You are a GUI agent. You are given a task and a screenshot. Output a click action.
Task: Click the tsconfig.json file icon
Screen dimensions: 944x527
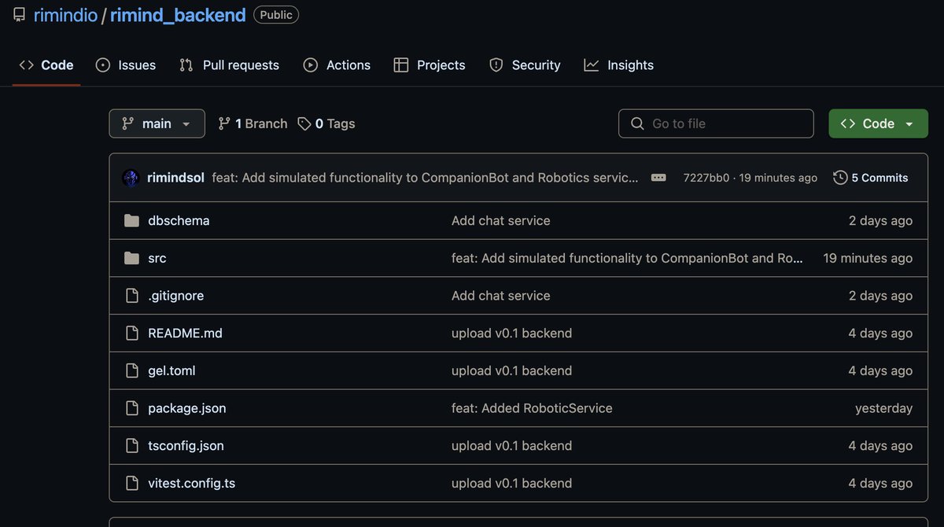pyautogui.click(x=131, y=445)
